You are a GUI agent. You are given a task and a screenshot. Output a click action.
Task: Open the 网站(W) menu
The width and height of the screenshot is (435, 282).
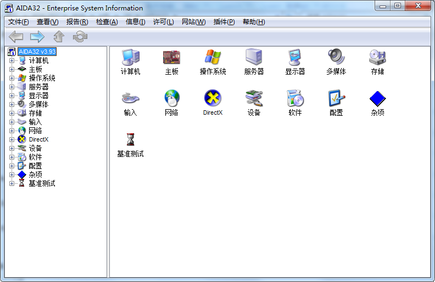[x=194, y=22]
